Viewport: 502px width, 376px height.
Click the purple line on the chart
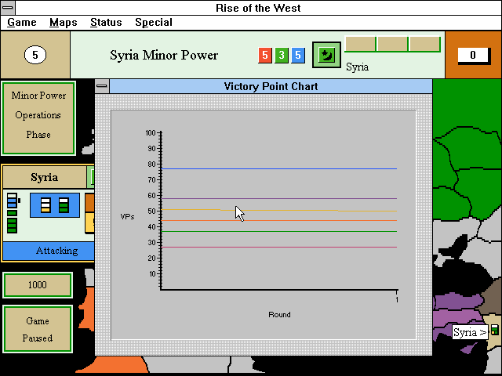tap(279, 198)
